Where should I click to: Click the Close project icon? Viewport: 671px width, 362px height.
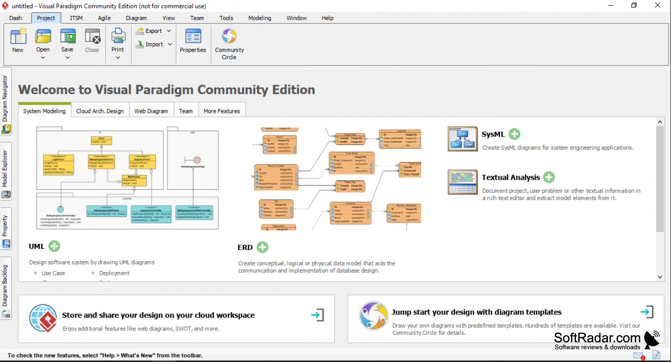pyautogui.click(x=92, y=37)
